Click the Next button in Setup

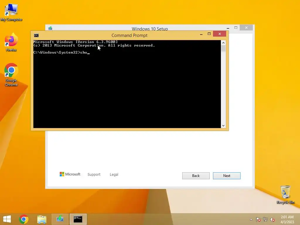pos(227,176)
